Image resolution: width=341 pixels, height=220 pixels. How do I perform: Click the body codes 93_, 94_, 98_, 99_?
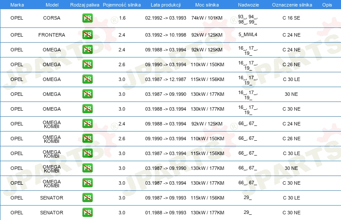(248, 19)
